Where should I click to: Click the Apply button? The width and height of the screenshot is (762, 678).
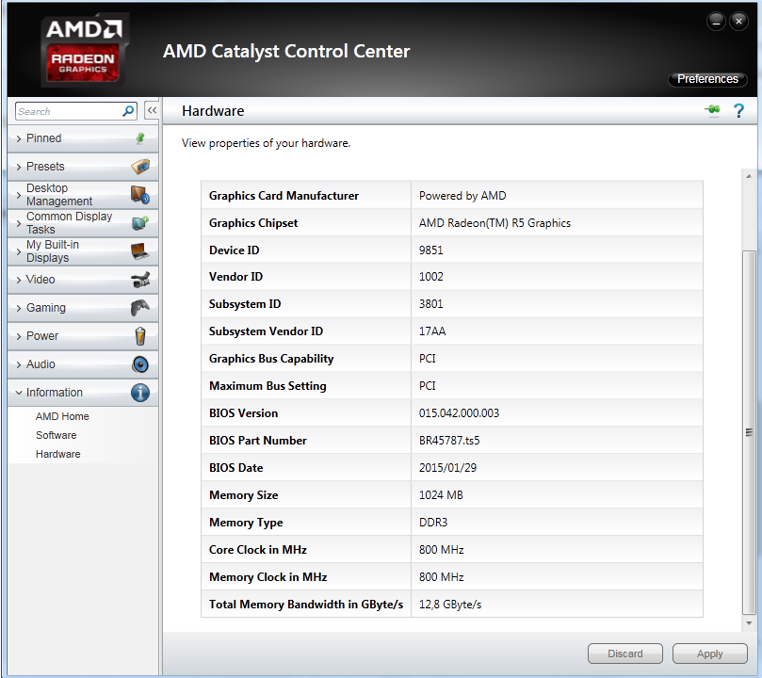(709, 654)
